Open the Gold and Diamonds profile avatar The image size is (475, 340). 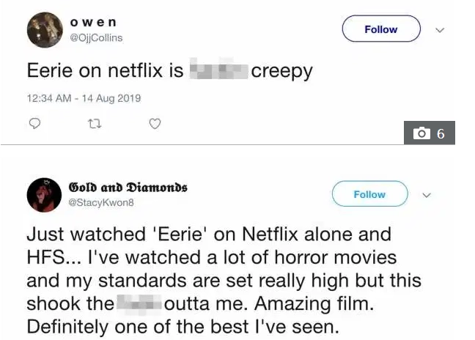[43, 195]
